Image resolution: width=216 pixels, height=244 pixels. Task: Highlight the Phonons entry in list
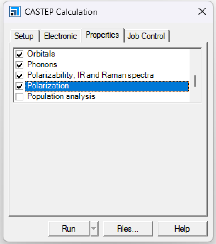tap(42, 64)
